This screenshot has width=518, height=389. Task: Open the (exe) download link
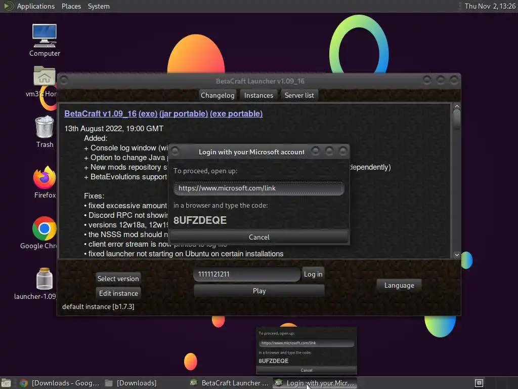tap(148, 113)
